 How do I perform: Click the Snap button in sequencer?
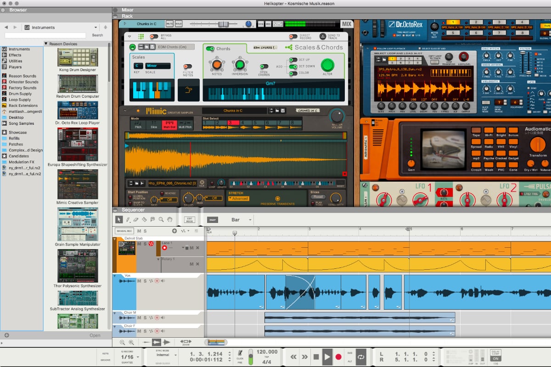pyautogui.click(x=213, y=220)
